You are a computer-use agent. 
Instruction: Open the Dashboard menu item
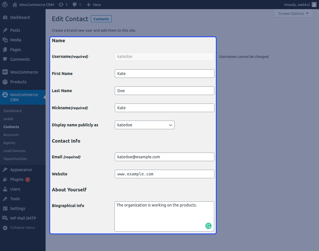(20, 17)
